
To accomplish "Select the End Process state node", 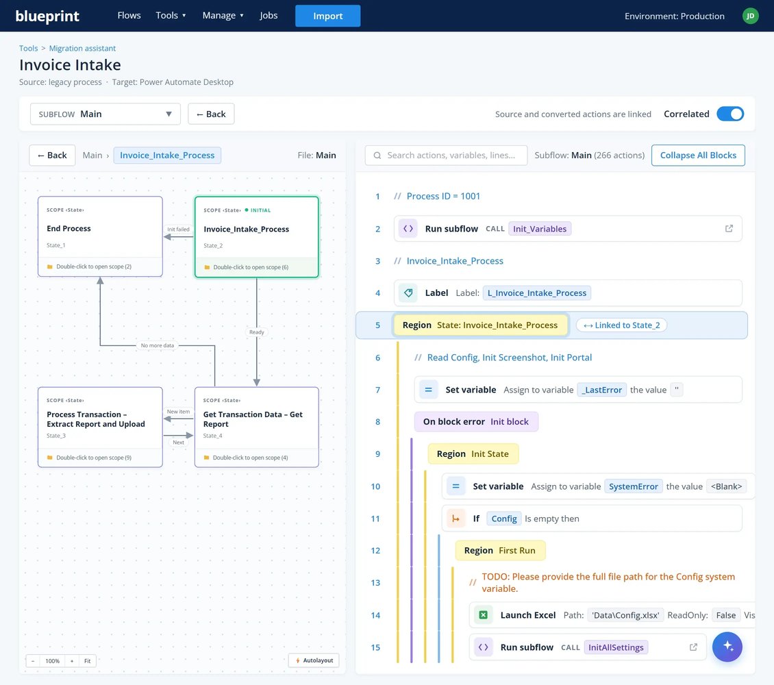I will (100, 236).
